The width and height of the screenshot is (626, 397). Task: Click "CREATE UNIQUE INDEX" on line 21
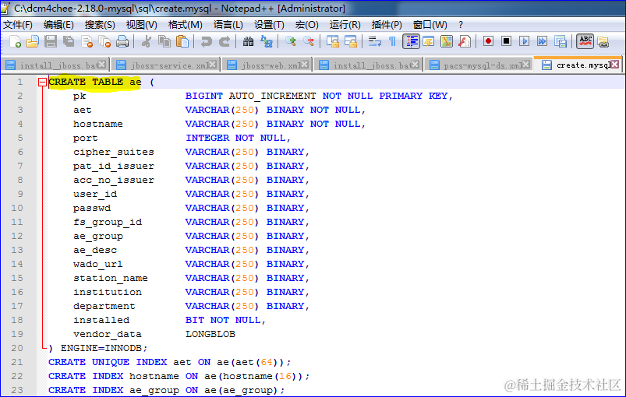click(108, 362)
